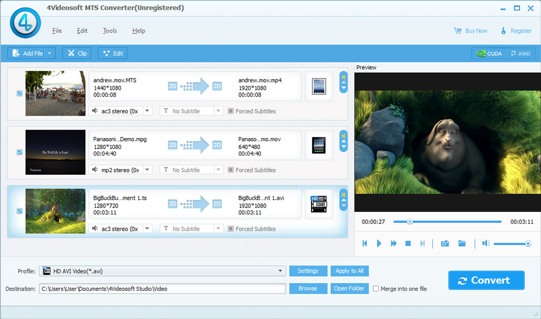Toggle Forced Subtitles for Panasoni...Demo.mpg

click(231, 170)
